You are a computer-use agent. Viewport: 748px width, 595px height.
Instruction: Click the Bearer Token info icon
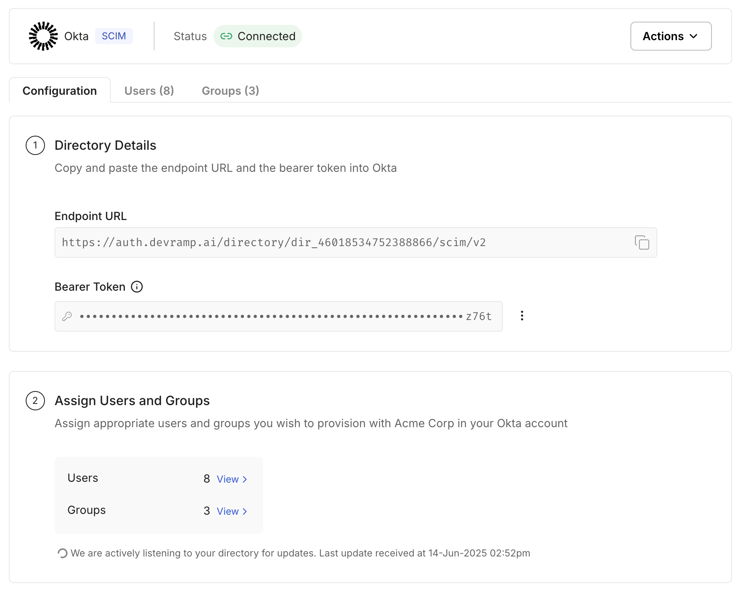click(x=137, y=287)
